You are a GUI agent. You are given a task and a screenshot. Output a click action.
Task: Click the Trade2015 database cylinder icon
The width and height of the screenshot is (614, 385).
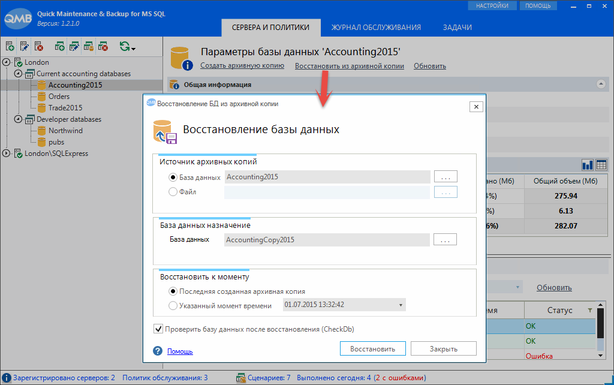[x=41, y=108]
